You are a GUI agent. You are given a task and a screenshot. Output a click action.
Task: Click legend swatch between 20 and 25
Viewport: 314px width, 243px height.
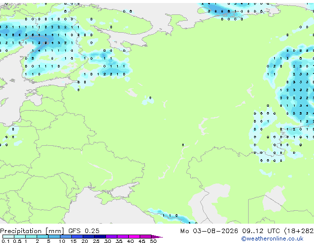point(89,237)
